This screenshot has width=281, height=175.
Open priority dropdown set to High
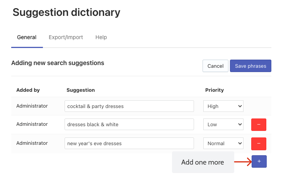[x=223, y=106]
